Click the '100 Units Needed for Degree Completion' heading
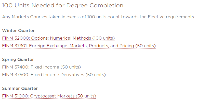197x101 pixels. 63,6
